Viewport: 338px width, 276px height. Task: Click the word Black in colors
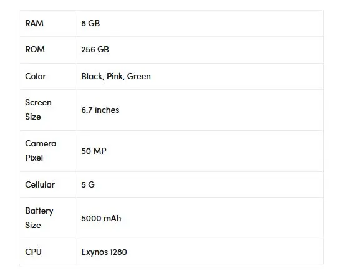click(92, 77)
